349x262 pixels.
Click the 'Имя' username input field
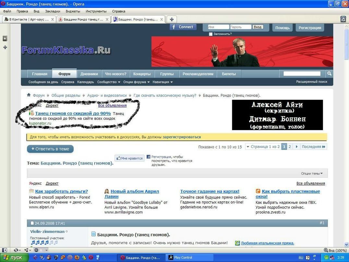pos(218,27)
